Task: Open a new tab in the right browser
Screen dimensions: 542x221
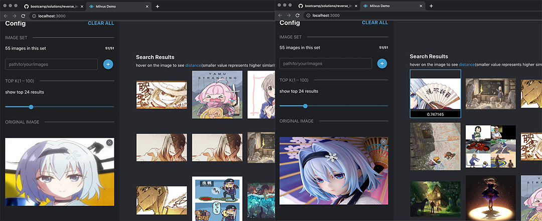Action: [x=431, y=6]
